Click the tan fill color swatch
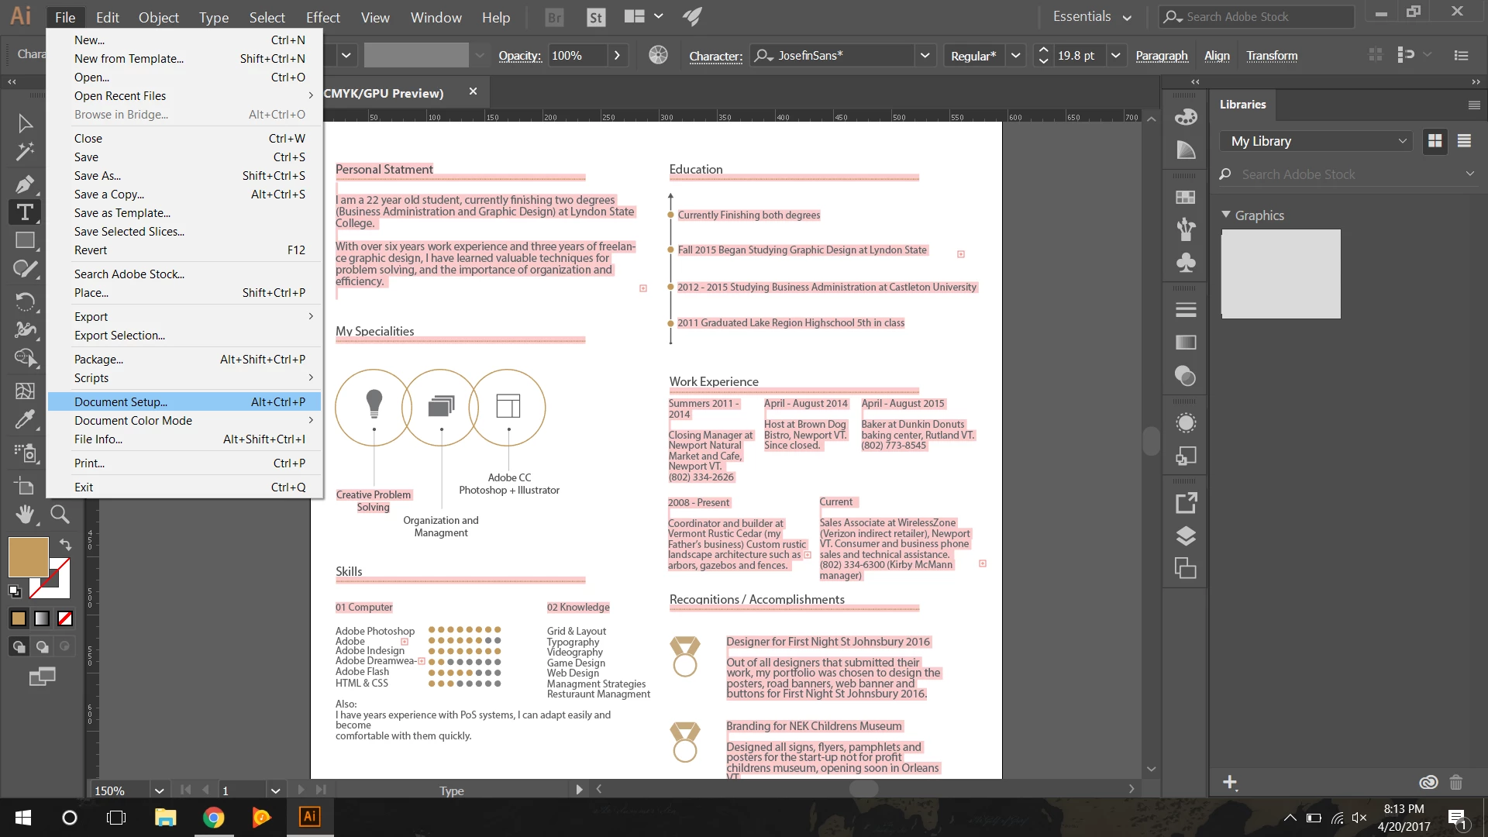The image size is (1488, 837). [x=29, y=556]
